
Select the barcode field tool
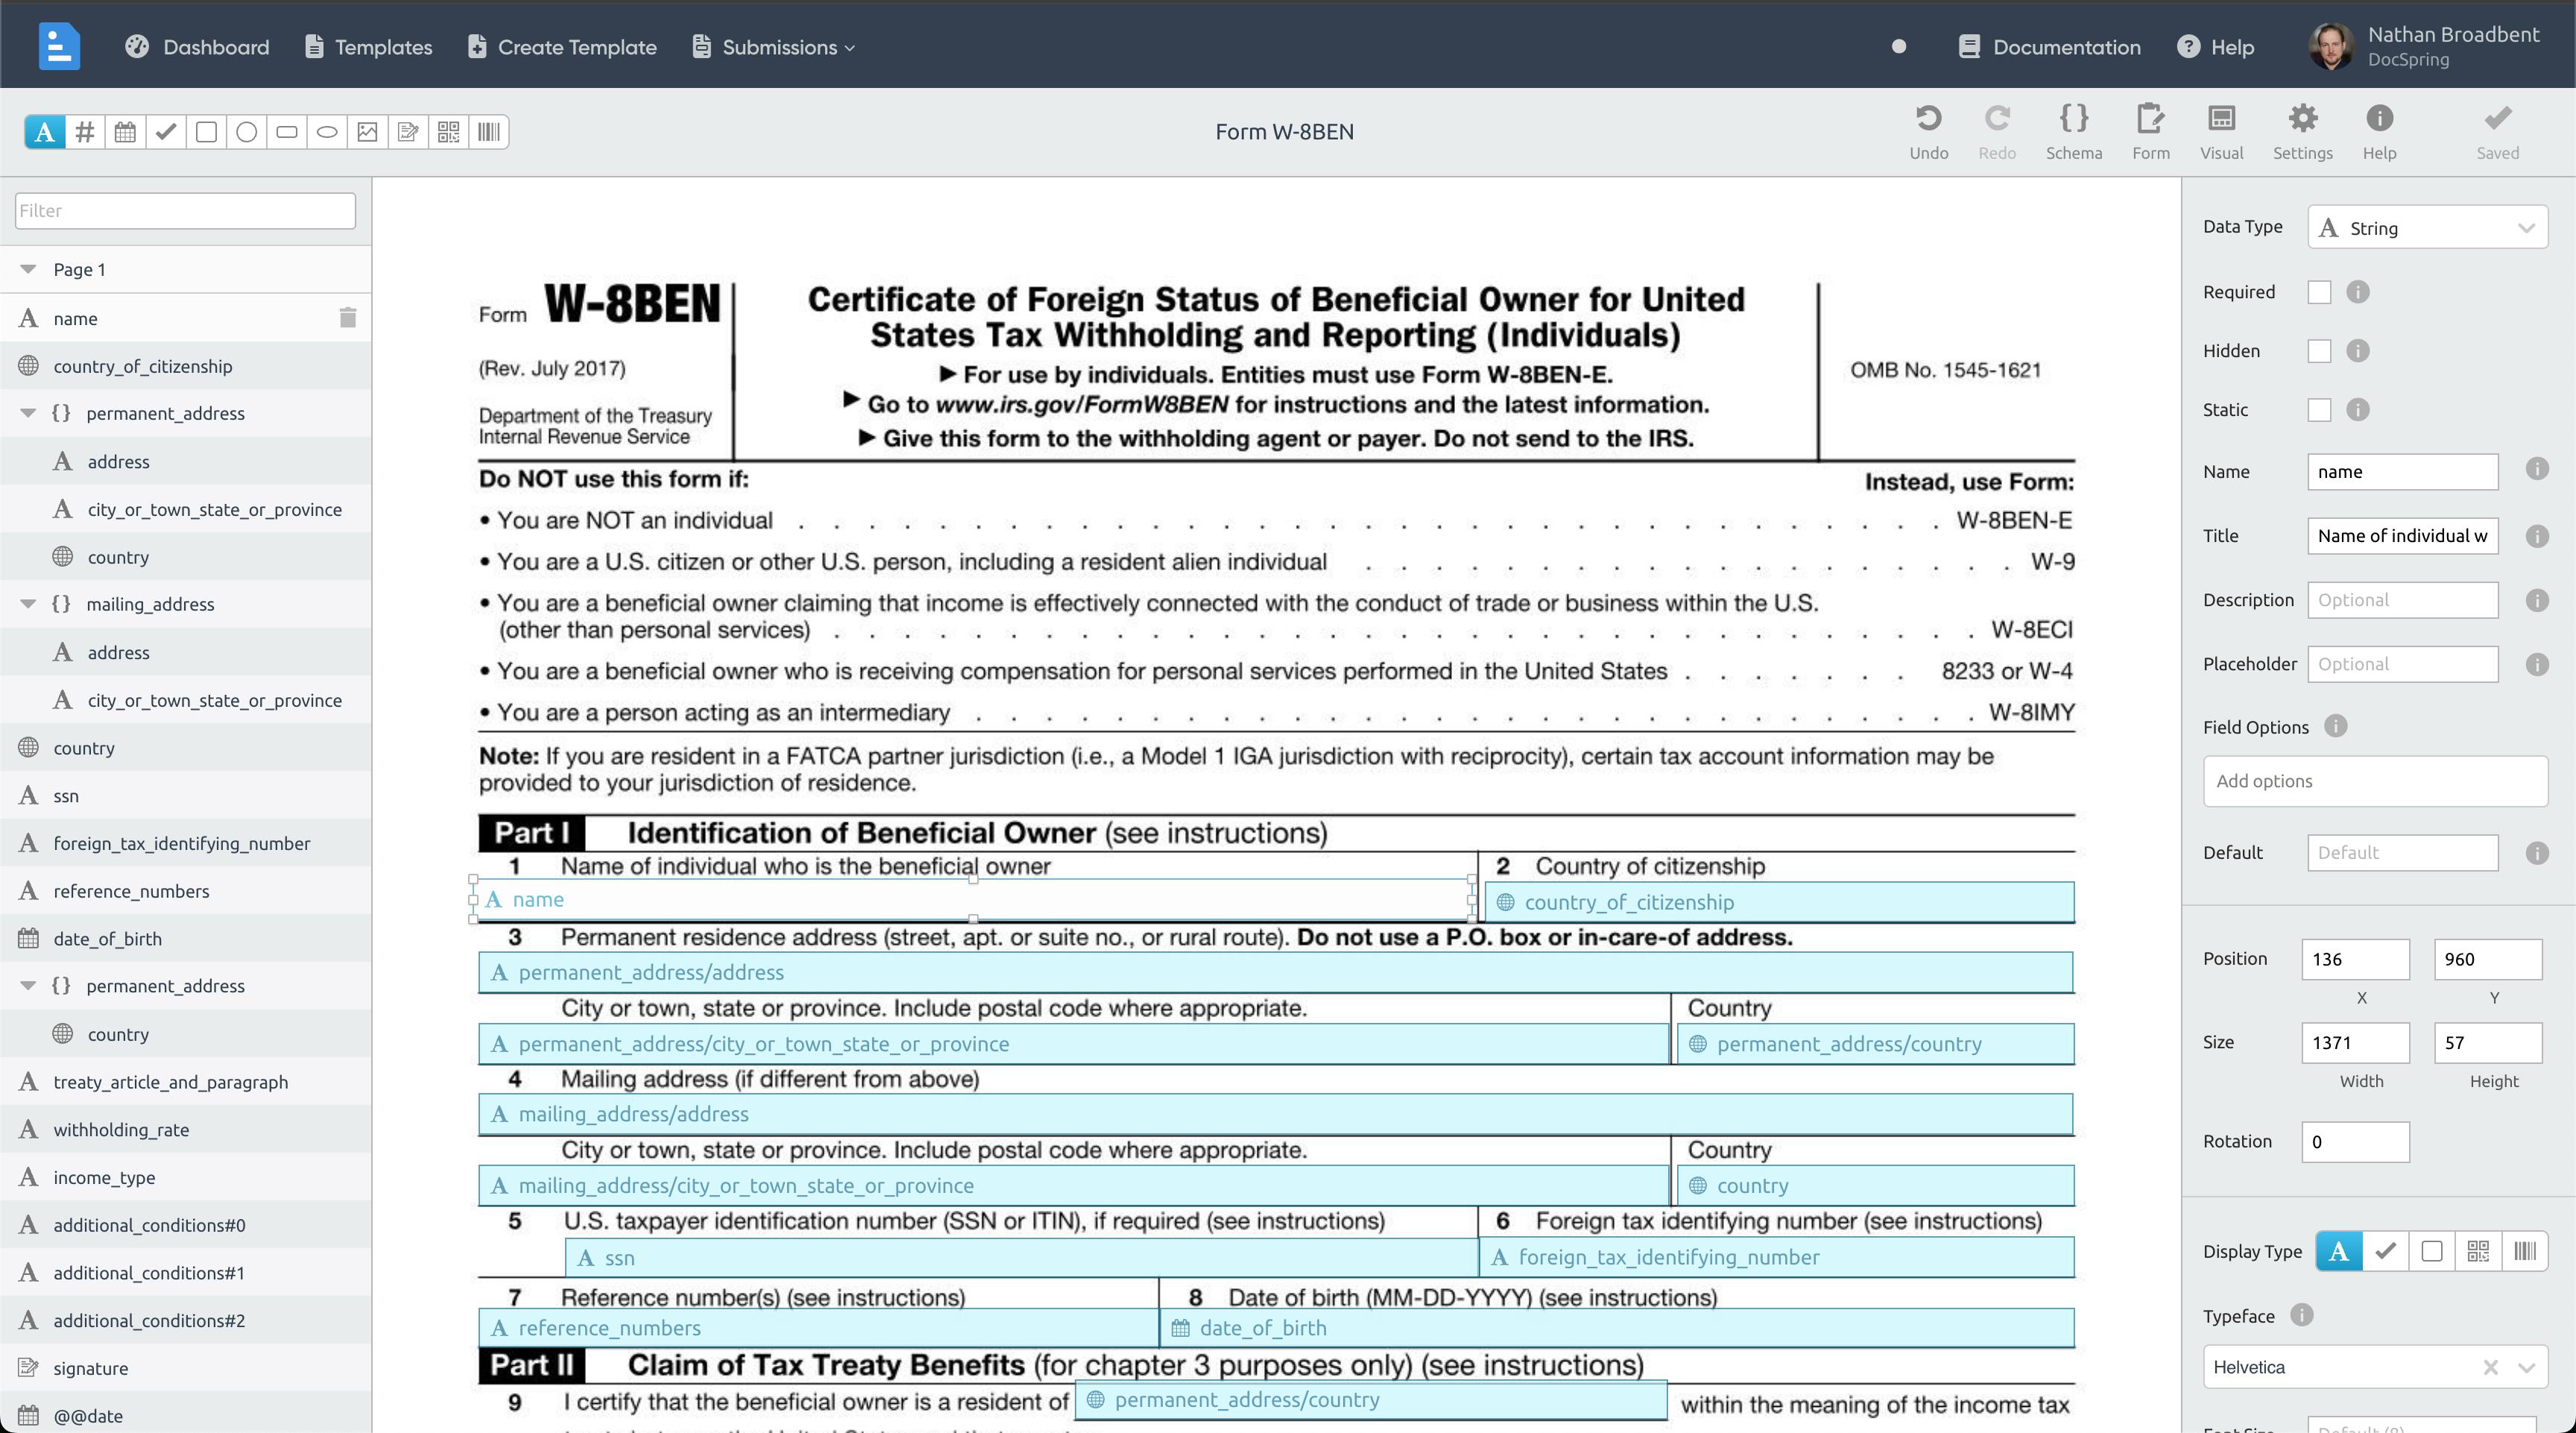click(x=489, y=132)
